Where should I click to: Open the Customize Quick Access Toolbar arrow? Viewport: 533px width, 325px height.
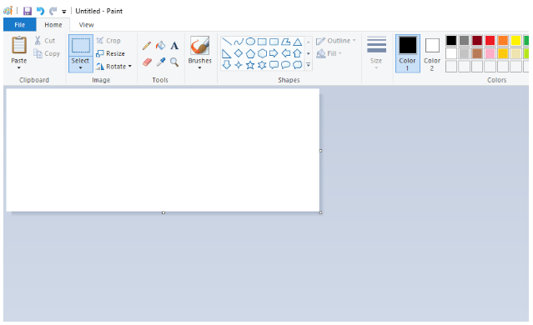(x=64, y=12)
